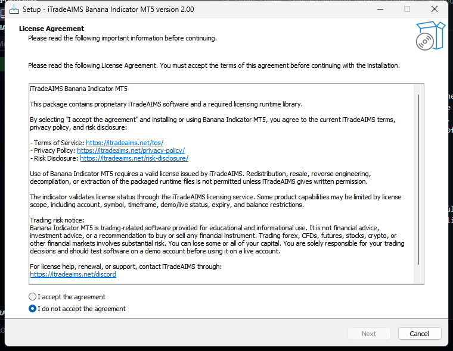Open the Privacy Policy link

coord(131,151)
